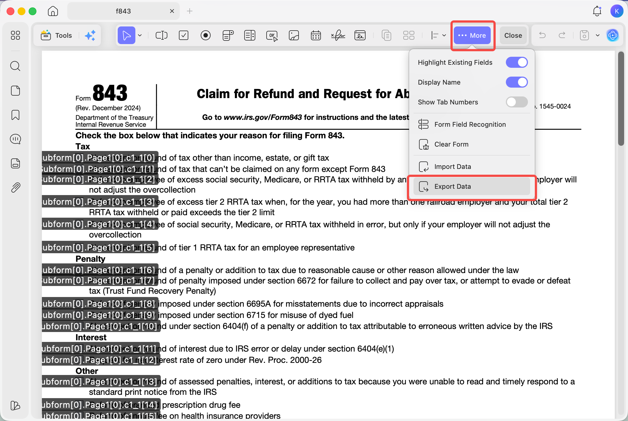Select the arrow cursor tool

126,35
